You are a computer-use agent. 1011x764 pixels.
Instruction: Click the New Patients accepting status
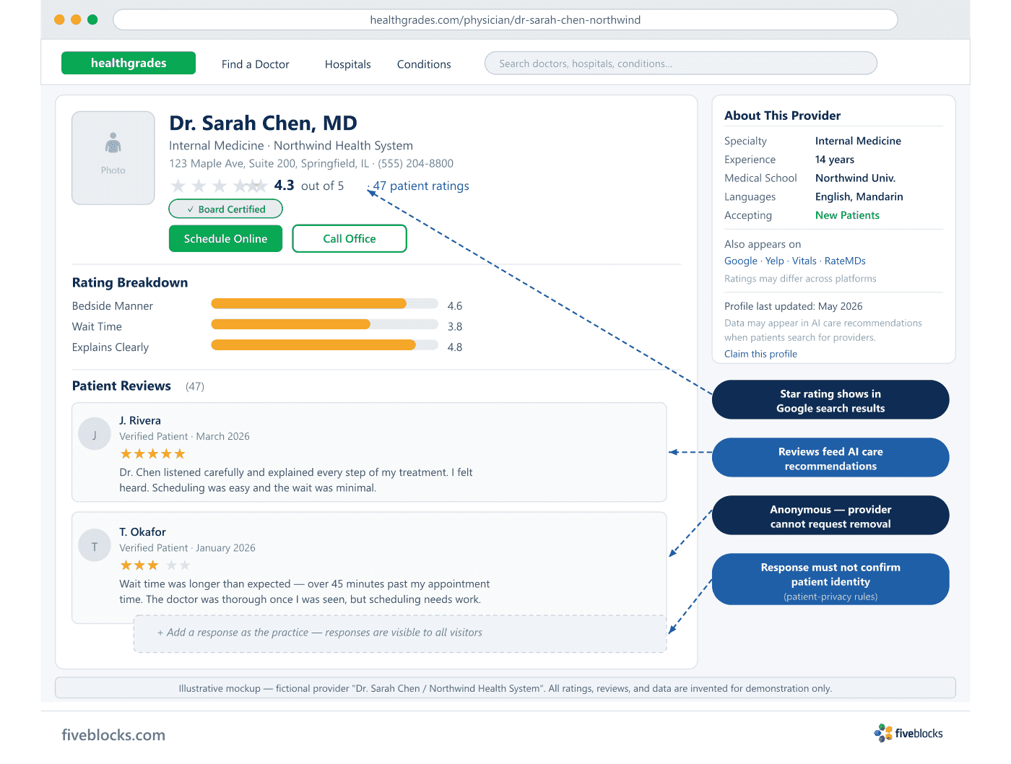coord(847,215)
